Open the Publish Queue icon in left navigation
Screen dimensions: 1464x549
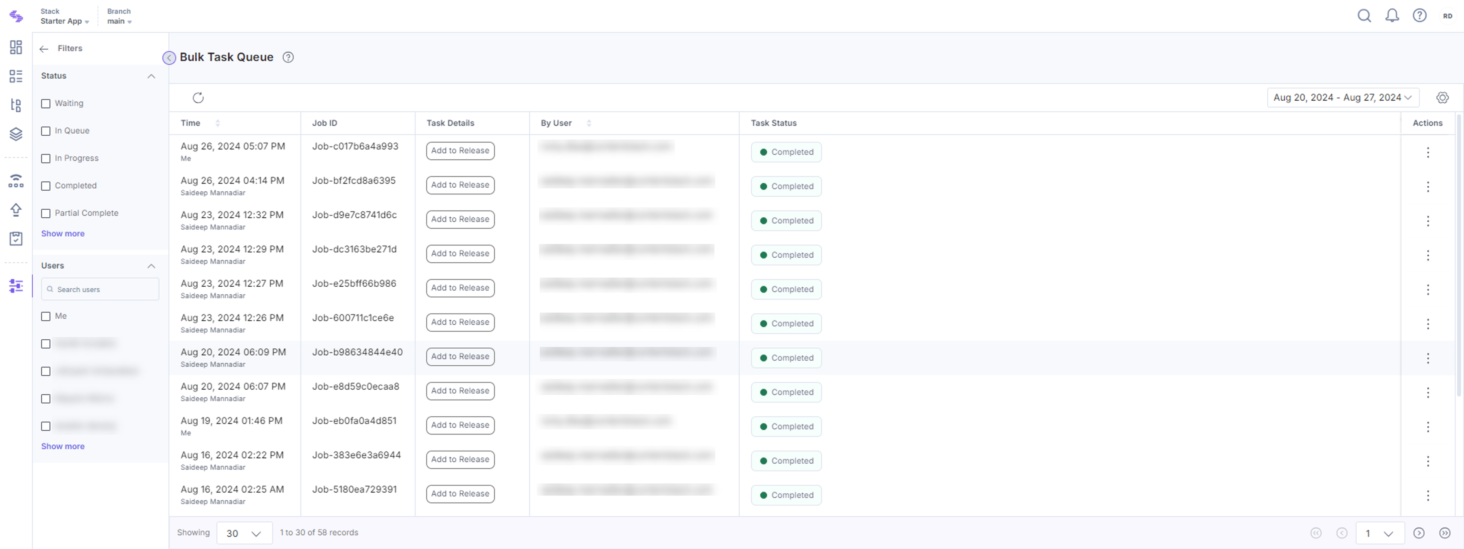pos(16,181)
